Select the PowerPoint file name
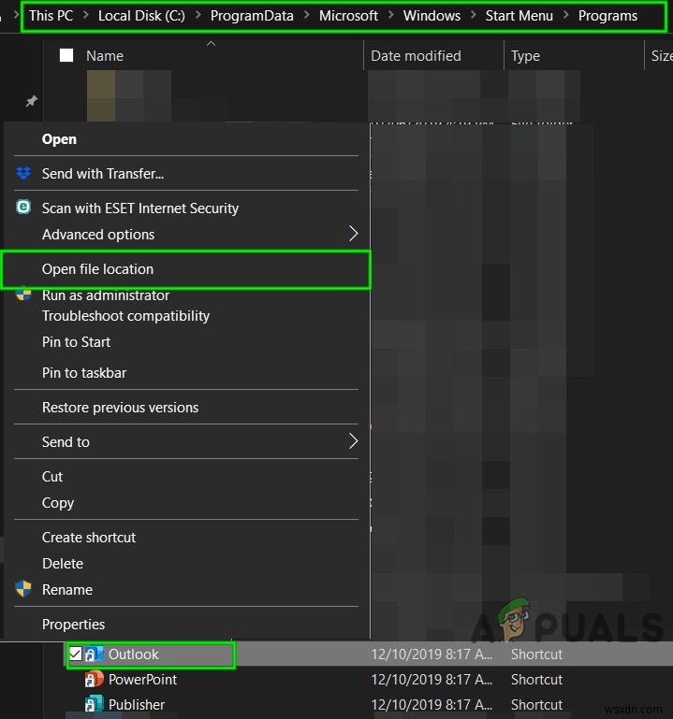Screen dimensions: 673x719 [143, 679]
